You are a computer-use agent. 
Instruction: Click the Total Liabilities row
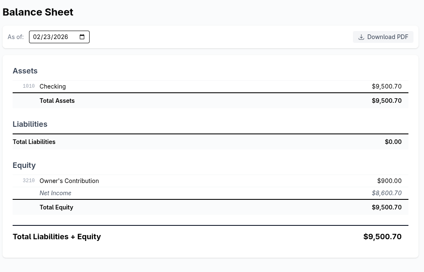pyautogui.click(x=34, y=141)
